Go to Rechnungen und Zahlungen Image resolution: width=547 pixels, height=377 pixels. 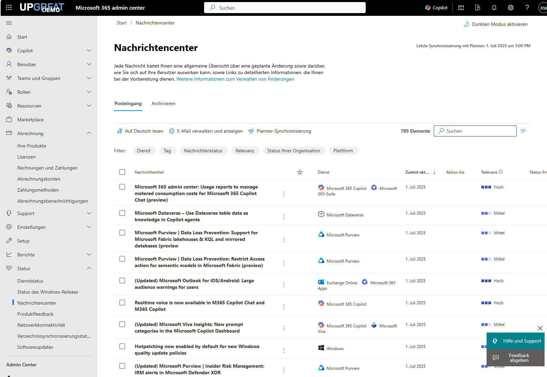point(47,168)
